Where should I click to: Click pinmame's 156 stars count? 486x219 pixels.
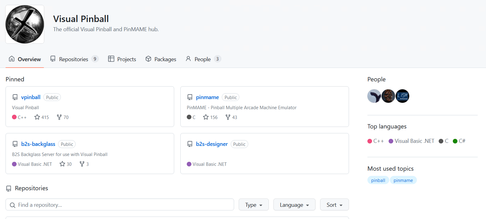[214, 117]
